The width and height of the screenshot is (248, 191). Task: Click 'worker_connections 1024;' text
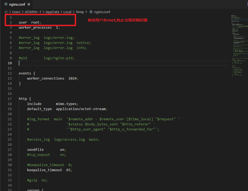point(53,78)
